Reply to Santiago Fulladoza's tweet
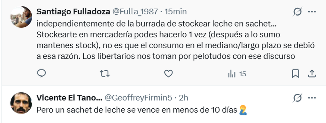The width and height of the screenshot is (326, 123). [x=41, y=73]
